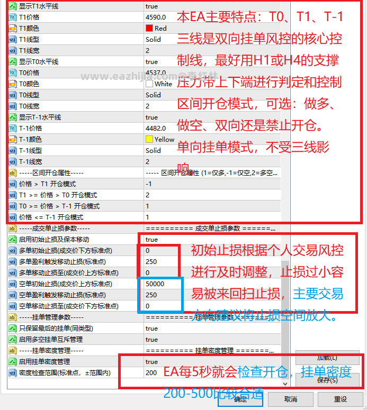Image resolution: width=367 pixels, height=410 pixels.
Task: Click the T1线型 integer icon
Action: point(13,40)
